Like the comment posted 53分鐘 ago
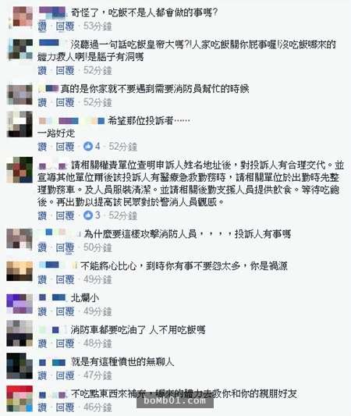 pos(42,27)
